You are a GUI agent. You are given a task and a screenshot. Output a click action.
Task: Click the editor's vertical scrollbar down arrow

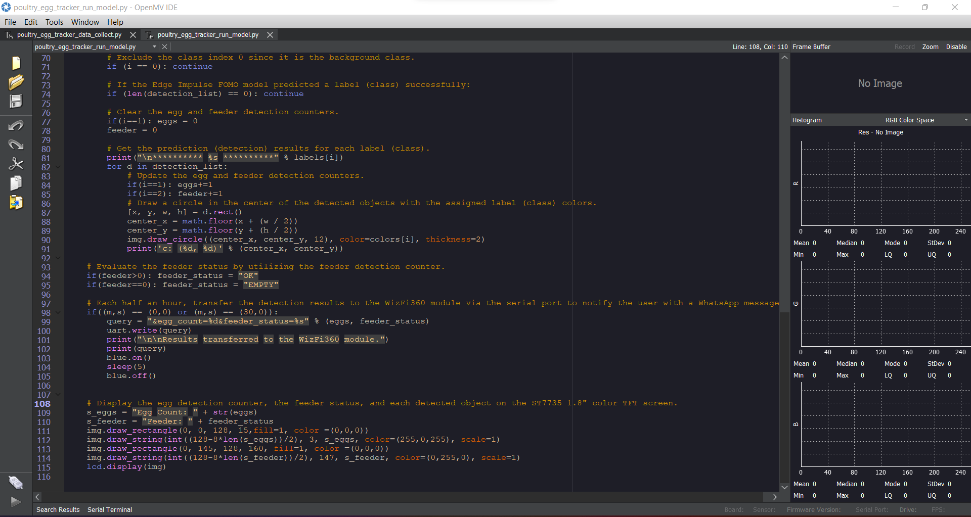point(784,487)
